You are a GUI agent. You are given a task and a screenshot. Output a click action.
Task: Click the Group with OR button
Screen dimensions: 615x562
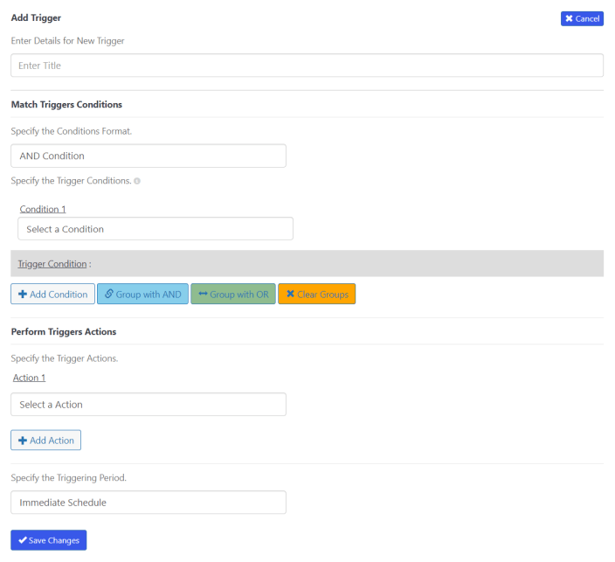(233, 294)
